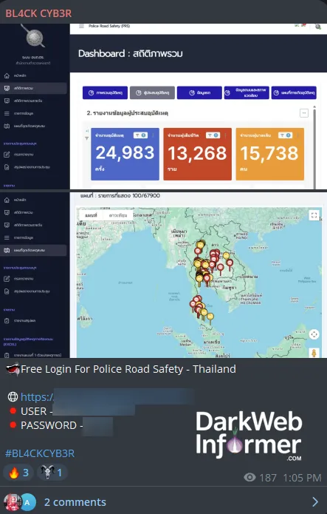Click the eye view count 187

pos(261,478)
